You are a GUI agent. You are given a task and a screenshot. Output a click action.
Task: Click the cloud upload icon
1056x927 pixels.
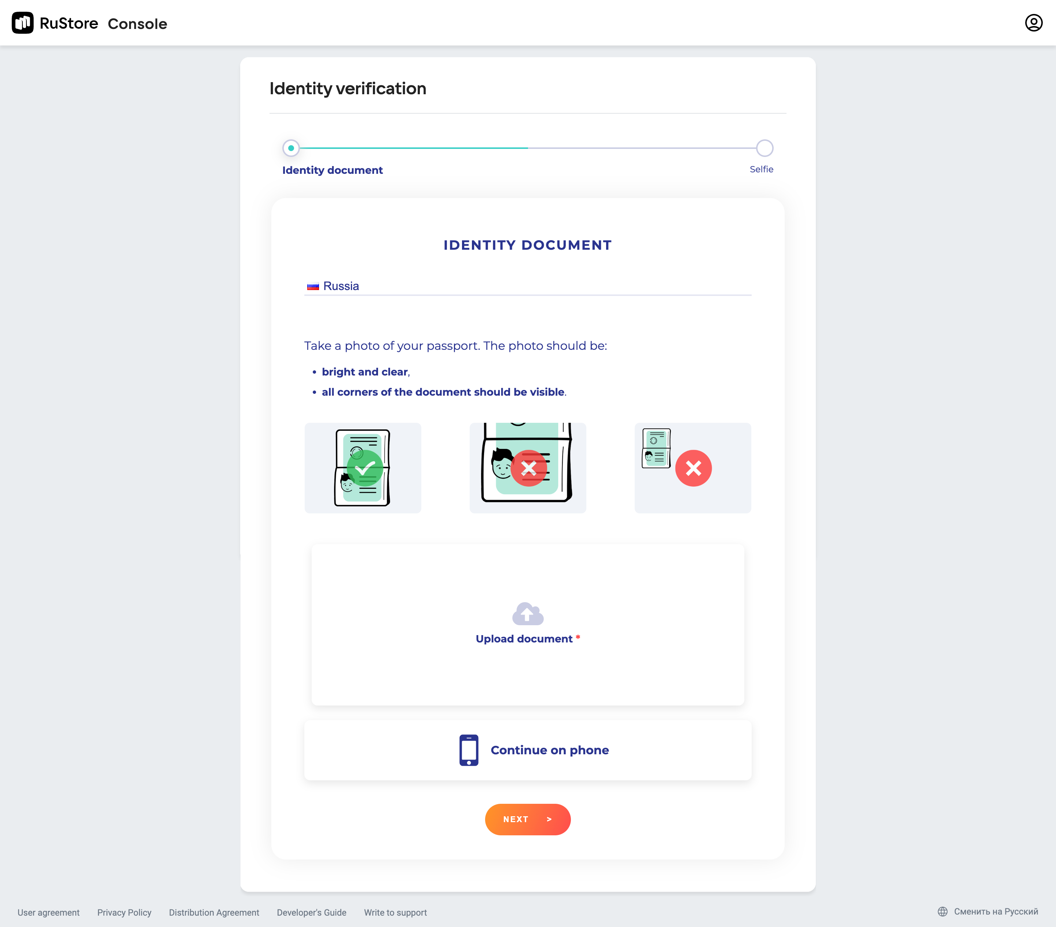coord(528,613)
